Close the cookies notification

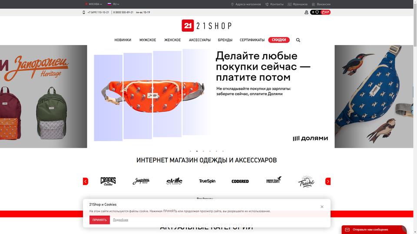coord(322,207)
